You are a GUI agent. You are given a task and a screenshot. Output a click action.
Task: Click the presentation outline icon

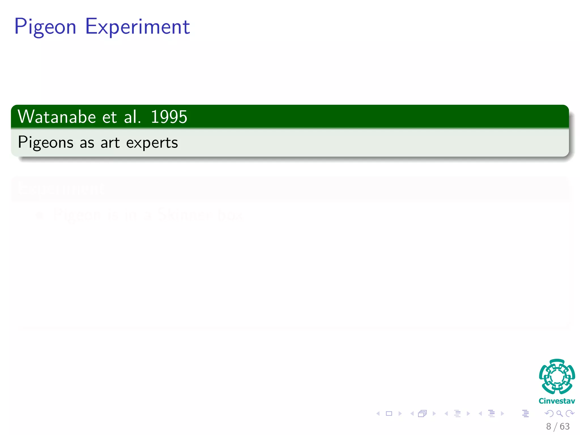coord(525,414)
